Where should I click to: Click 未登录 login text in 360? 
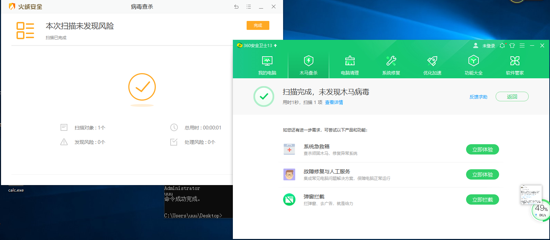click(x=488, y=46)
